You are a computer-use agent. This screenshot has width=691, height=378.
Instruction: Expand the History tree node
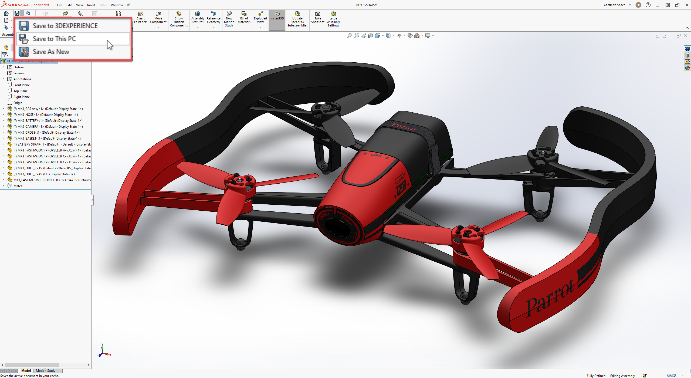(x=3, y=67)
